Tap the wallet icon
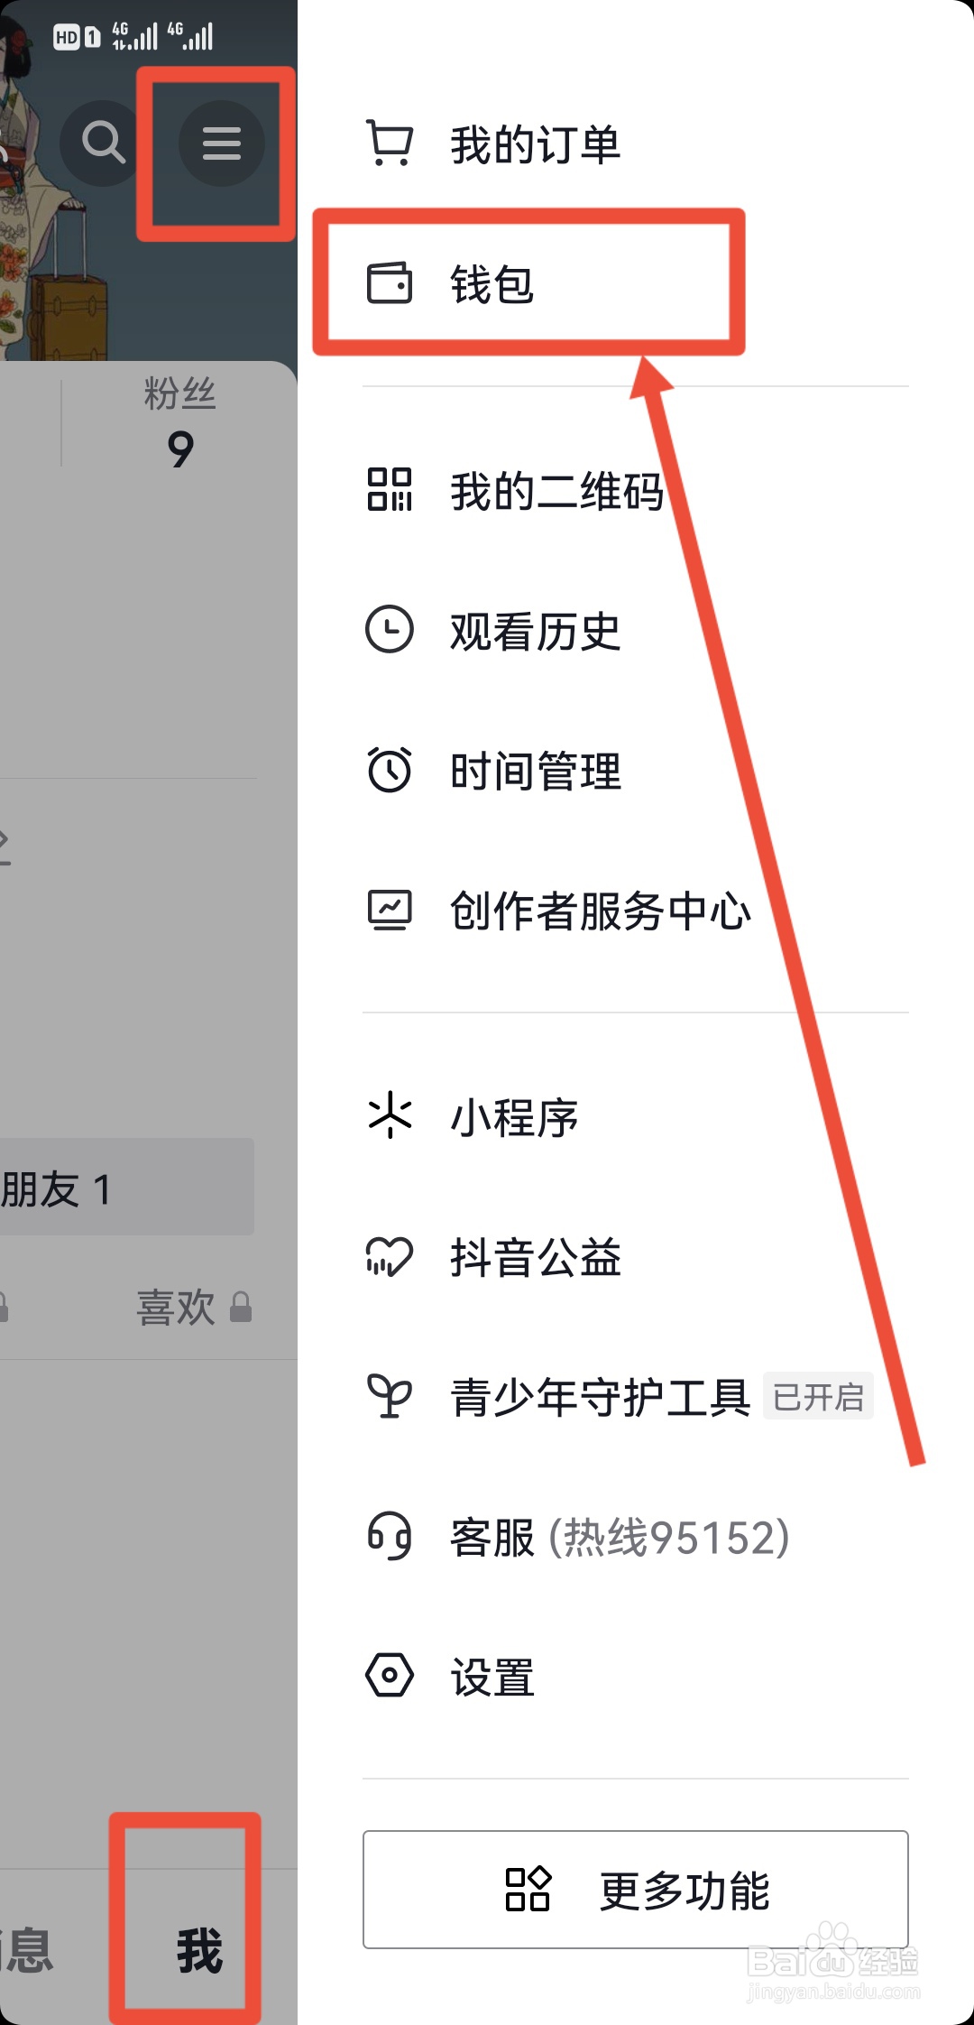The width and height of the screenshot is (974, 2025). coord(390,282)
